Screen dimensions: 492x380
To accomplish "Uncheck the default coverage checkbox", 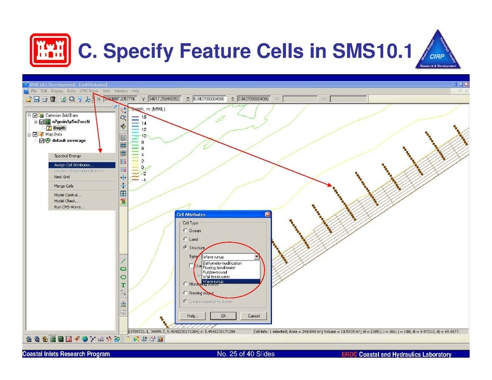I will pyautogui.click(x=41, y=141).
